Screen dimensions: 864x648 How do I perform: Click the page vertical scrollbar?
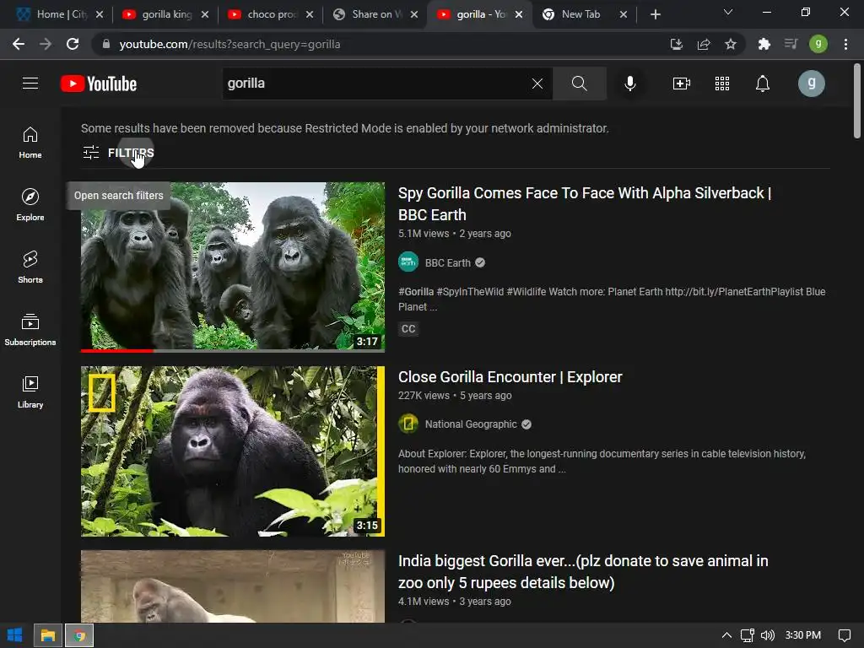click(857, 101)
